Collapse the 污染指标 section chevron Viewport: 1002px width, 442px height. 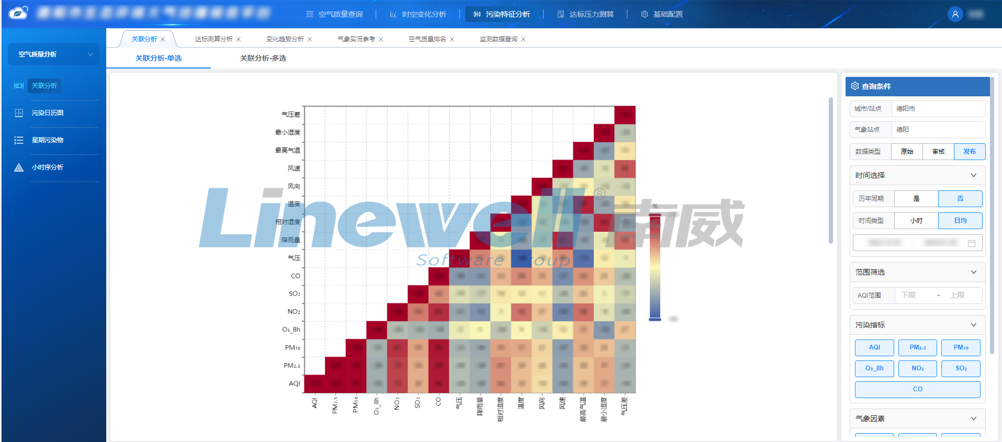coord(973,325)
